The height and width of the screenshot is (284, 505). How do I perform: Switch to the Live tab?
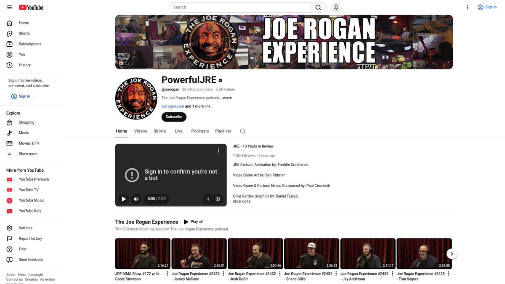[179, 131]
